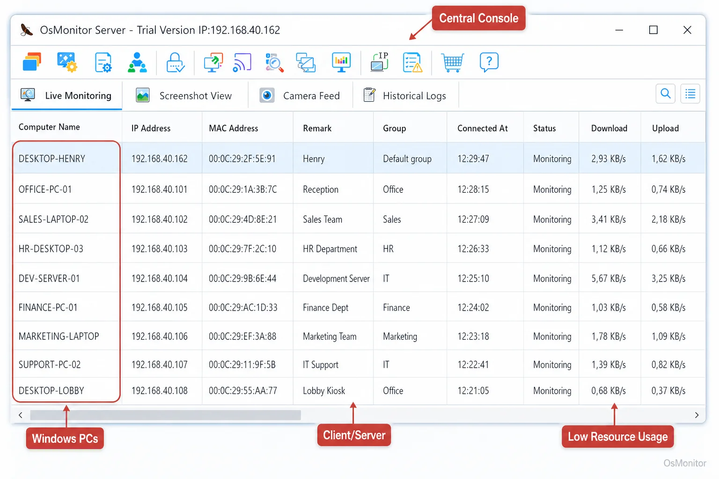
Task: Sort by Computer Name column header
Action: 49,127
